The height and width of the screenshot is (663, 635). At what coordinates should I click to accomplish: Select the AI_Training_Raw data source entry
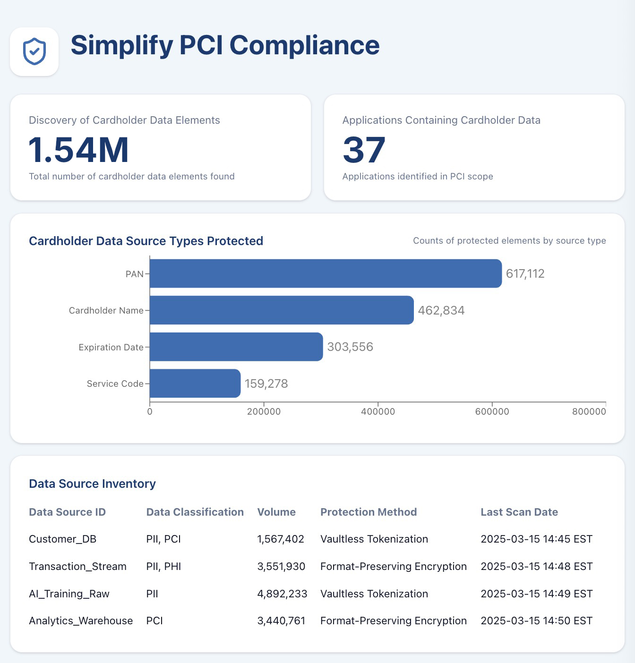point(69,594)
